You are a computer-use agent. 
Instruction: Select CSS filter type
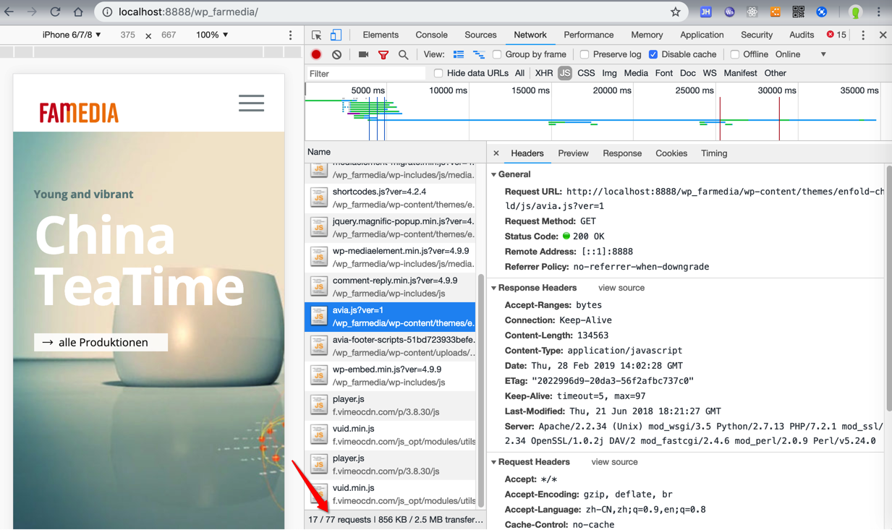586,73
